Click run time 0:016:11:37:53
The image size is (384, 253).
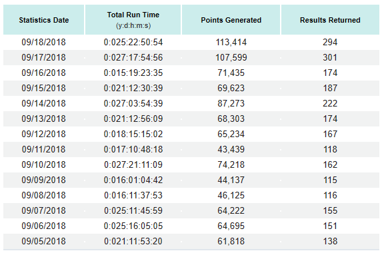coord(133,196)
